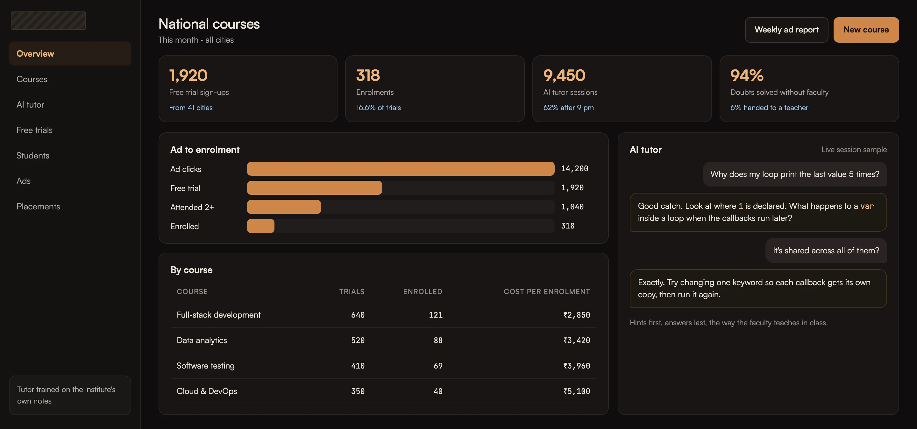Open the AI tutor sidebar item

pos(70,105)
